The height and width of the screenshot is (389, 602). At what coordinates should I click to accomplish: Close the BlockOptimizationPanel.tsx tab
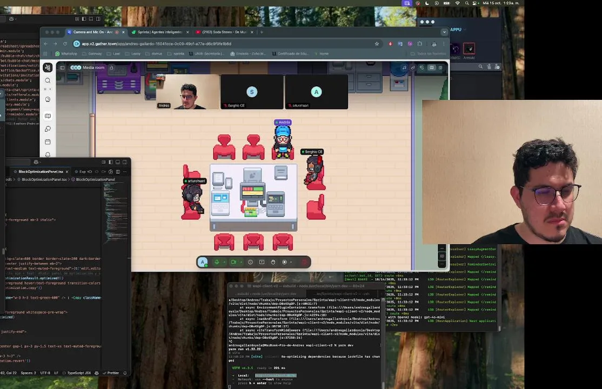click(67, 172)
